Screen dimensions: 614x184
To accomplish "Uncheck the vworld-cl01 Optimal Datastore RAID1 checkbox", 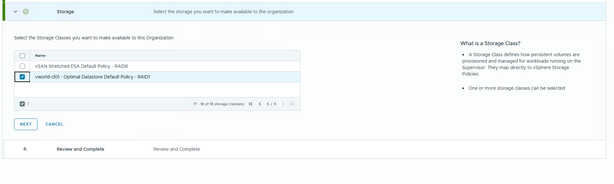I will click(22, 77).
